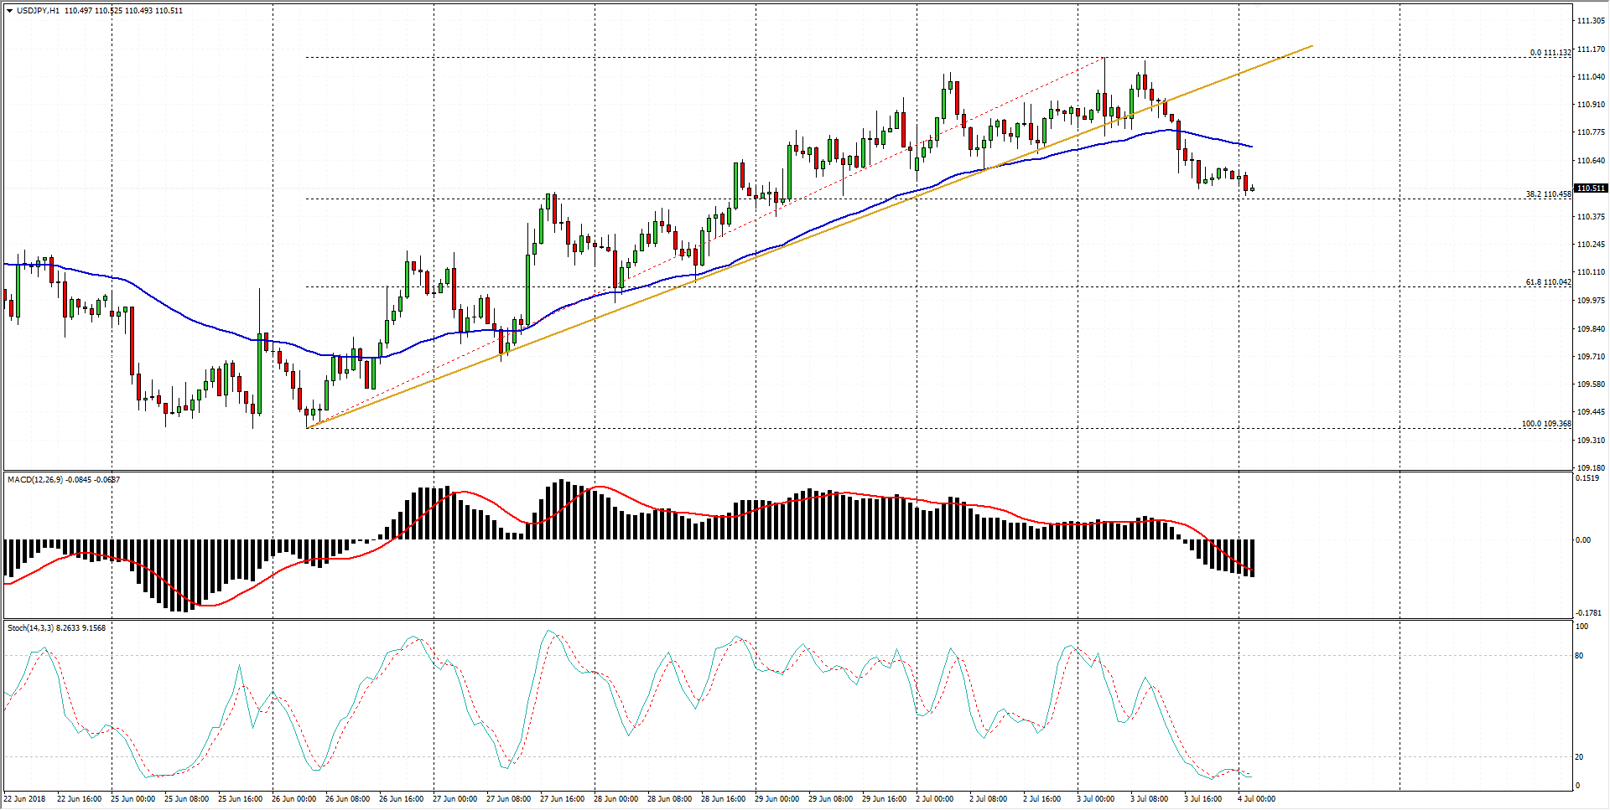Click the current price tag 110.511
The image size is (1610, 810).
[1590, 188]
